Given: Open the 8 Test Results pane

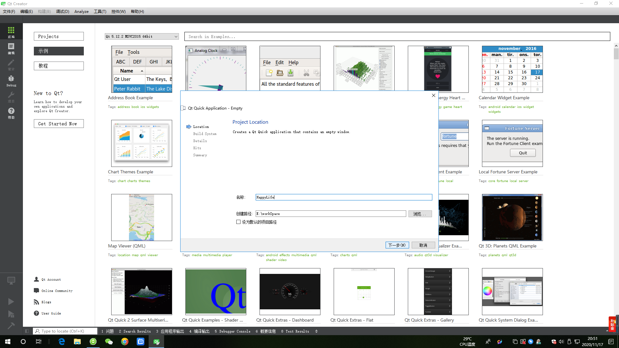Looking at the screenshot, I should [295, 331].
